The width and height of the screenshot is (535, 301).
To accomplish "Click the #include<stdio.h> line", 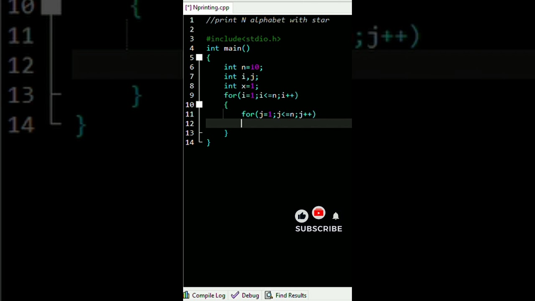I will coord(243,39).
